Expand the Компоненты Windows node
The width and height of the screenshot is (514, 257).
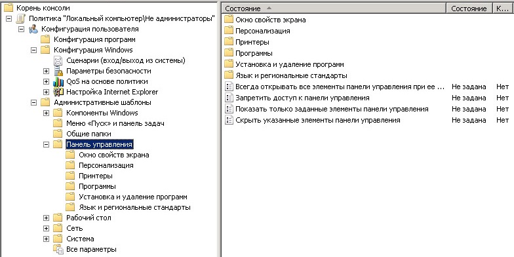(46, 113)
